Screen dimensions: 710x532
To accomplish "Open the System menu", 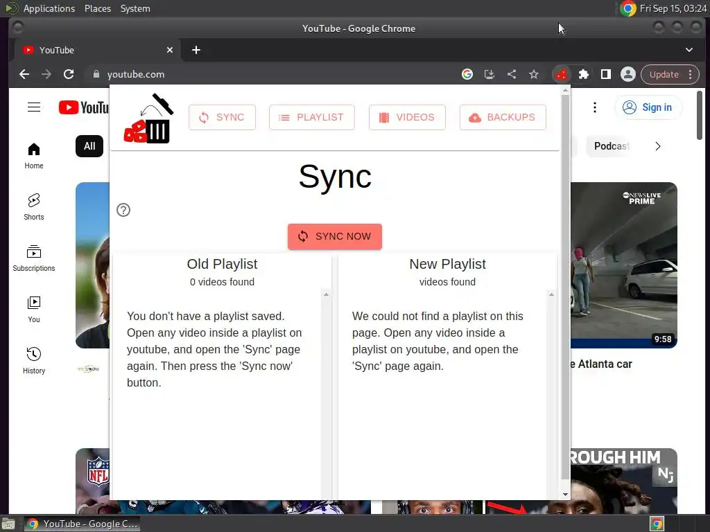I will point(135,8).
